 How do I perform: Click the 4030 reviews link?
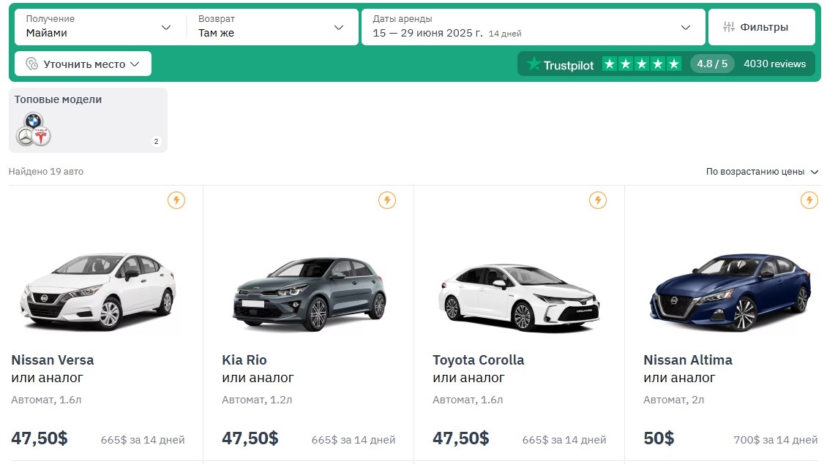pyautogui.click(x=775, y=64)
